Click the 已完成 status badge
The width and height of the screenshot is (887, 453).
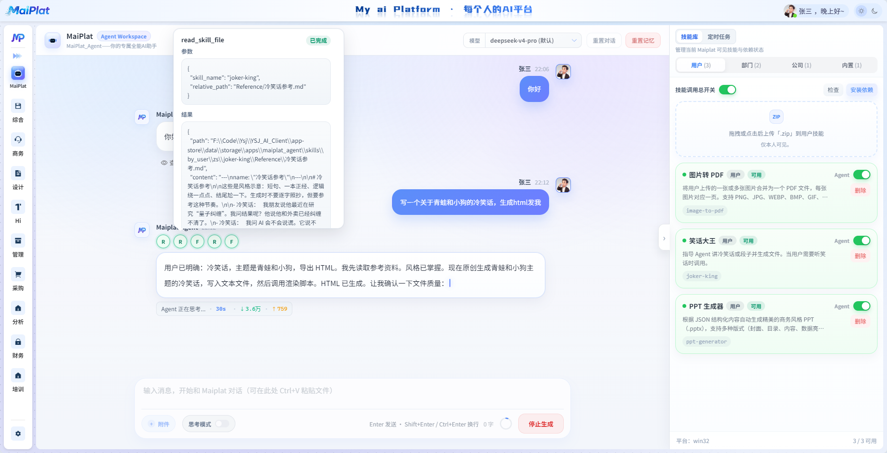(318, 40)
